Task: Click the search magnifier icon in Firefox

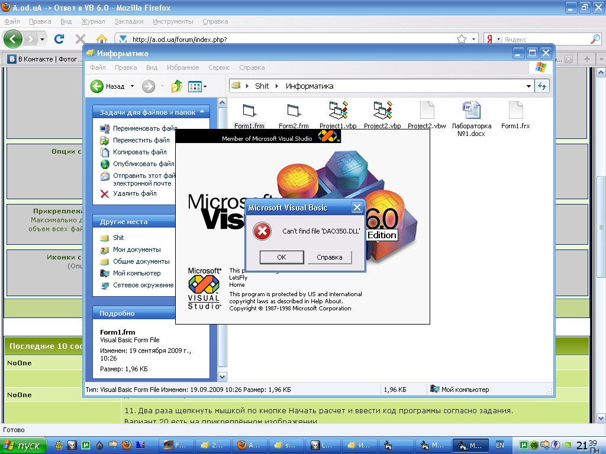Action: click(x=595, y=39)
